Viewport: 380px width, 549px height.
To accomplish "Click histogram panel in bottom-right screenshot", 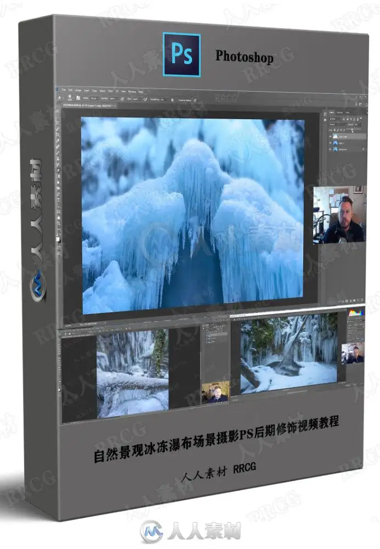I will tap(356, 312).
